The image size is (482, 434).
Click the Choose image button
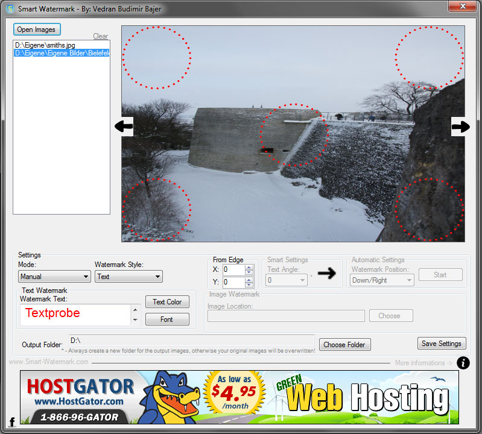click(x=391, y=316)
